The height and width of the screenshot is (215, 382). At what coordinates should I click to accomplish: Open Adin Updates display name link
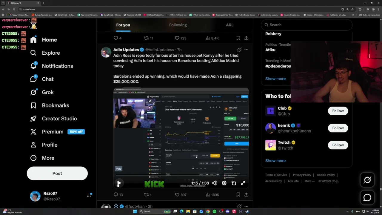coord(126,50)
